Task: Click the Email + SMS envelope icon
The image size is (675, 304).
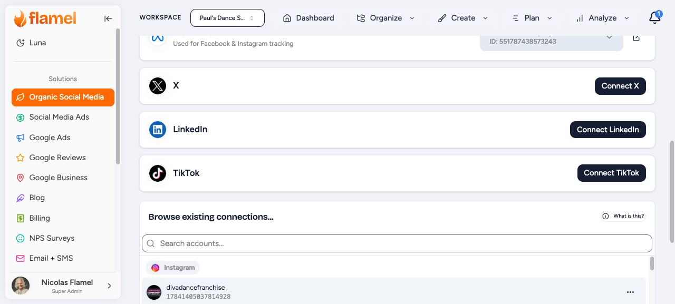Action: click(21, 258)
